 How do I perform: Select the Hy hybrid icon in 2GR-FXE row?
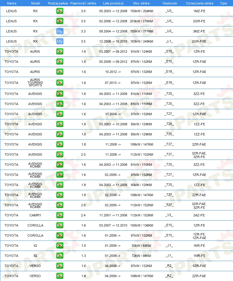point(60,41)
